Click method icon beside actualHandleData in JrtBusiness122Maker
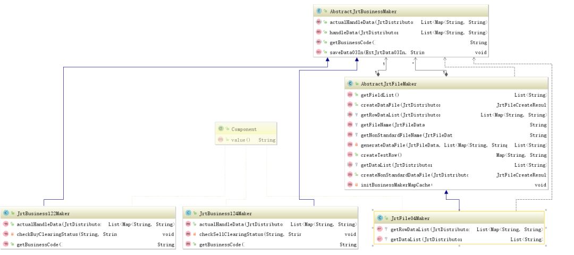 tap(6, 224)
